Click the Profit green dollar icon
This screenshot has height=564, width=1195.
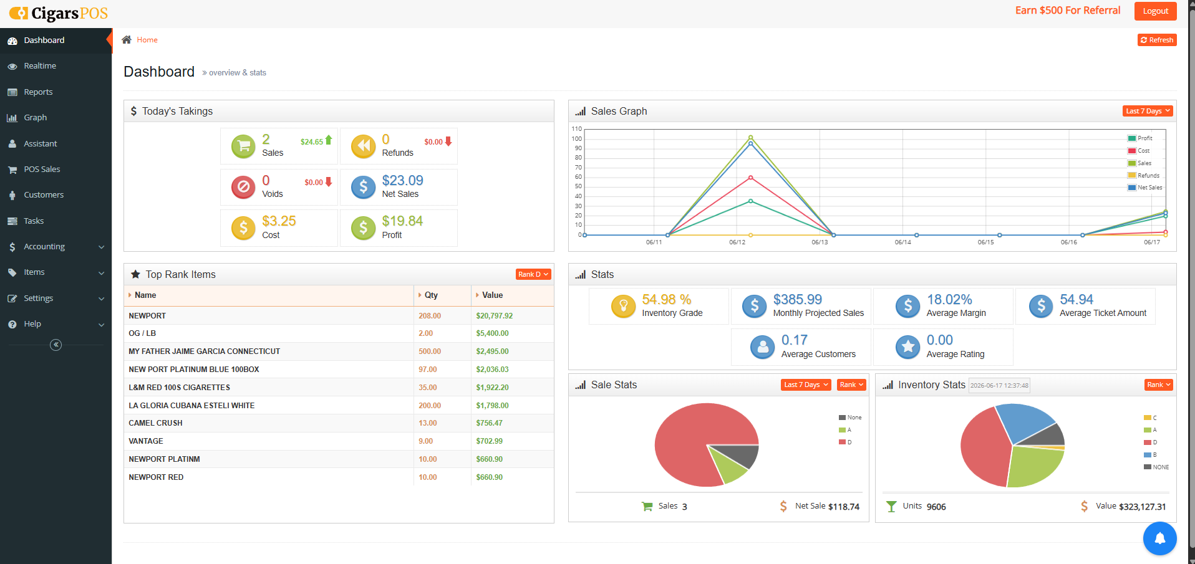(x=363, y=228)
